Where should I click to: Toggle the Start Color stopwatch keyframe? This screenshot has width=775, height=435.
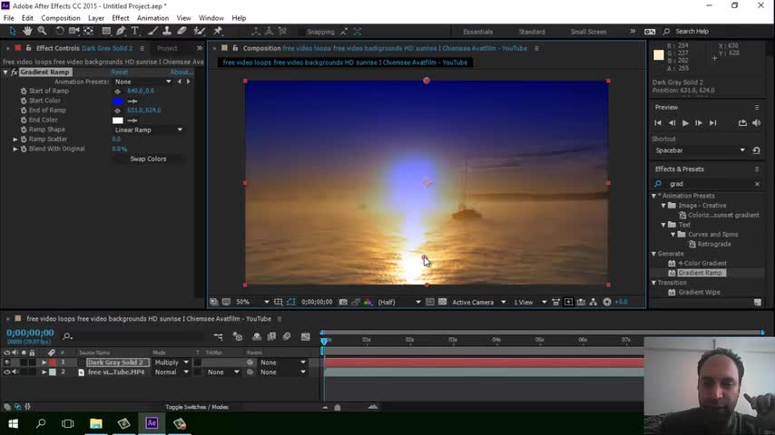pyautogui.click(x=24, y=101)
